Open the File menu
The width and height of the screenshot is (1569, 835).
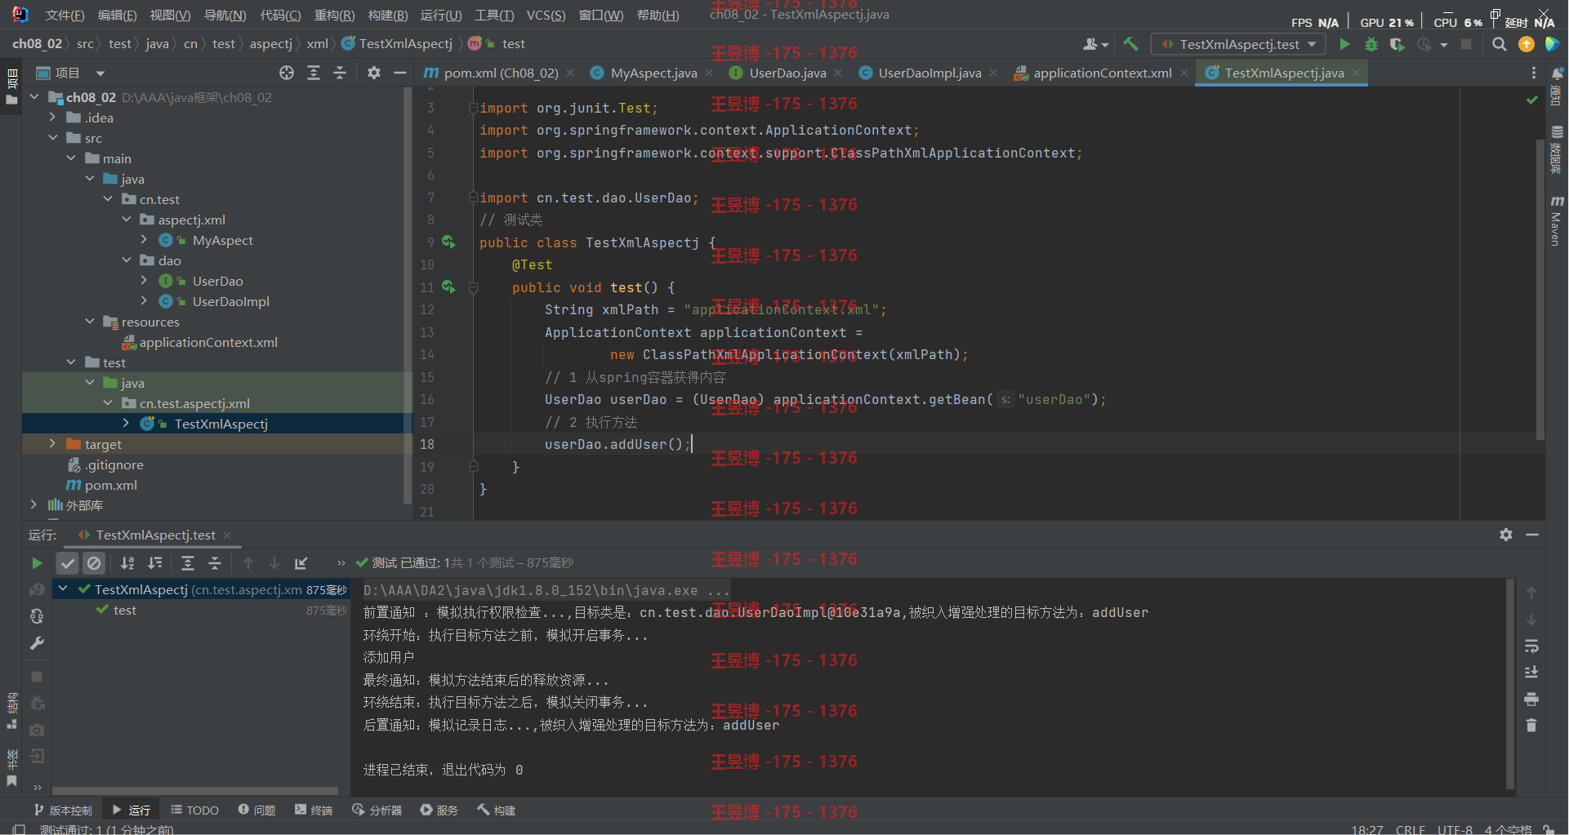point(65,16)
